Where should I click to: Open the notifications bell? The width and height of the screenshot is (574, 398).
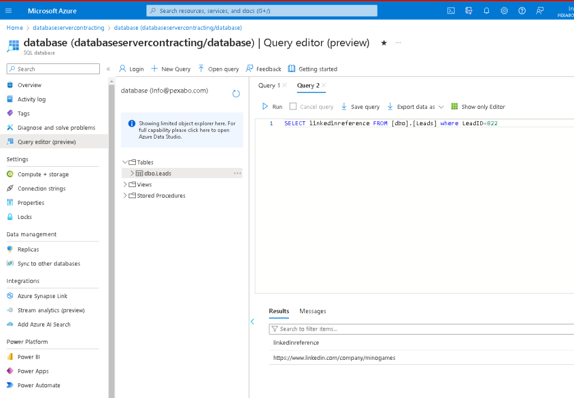[486, 11]
